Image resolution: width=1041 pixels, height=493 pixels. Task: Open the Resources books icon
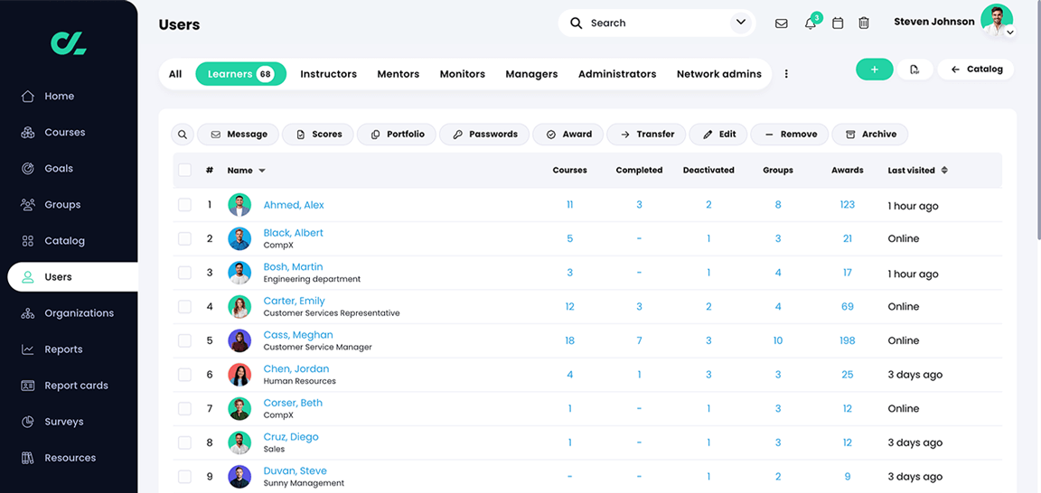coord(27,458)
